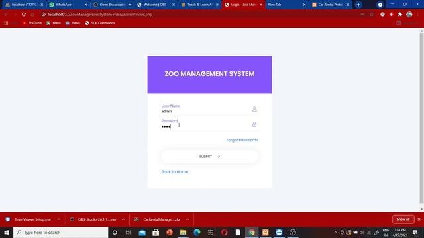Open File Explorer from the taskbar
This screenshot has width=424, height=238.
[x=183, y=232]
